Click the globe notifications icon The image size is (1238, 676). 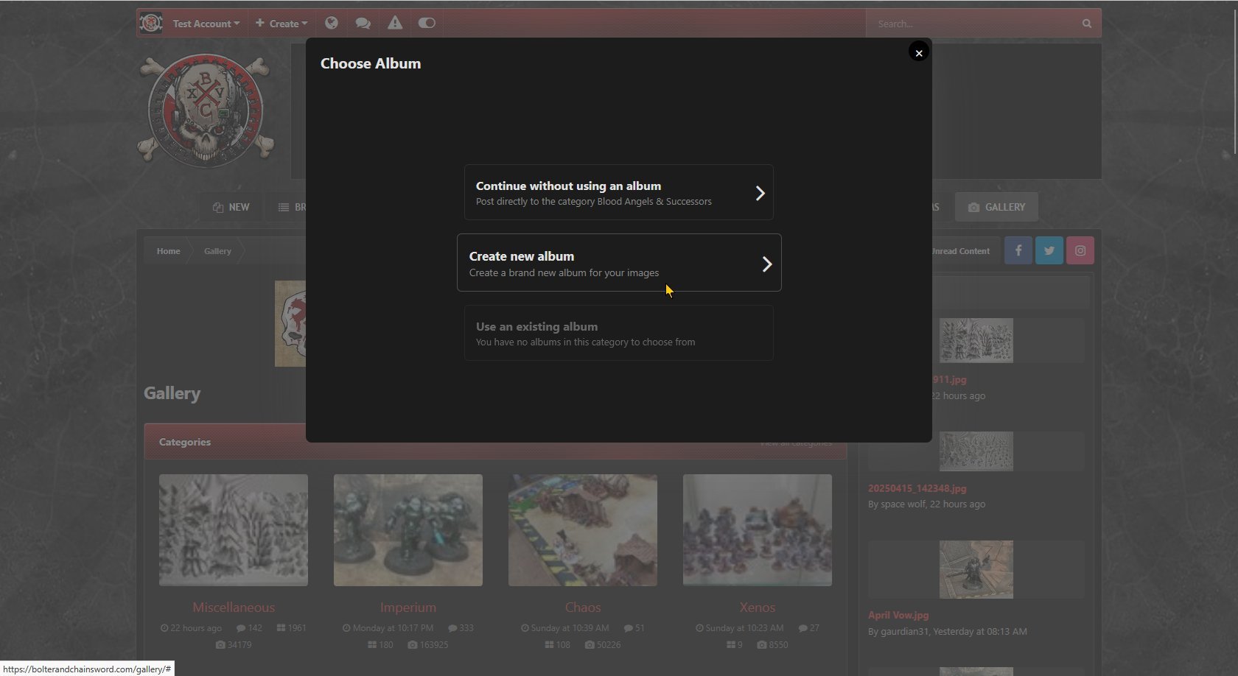click(x=332, y=23)
